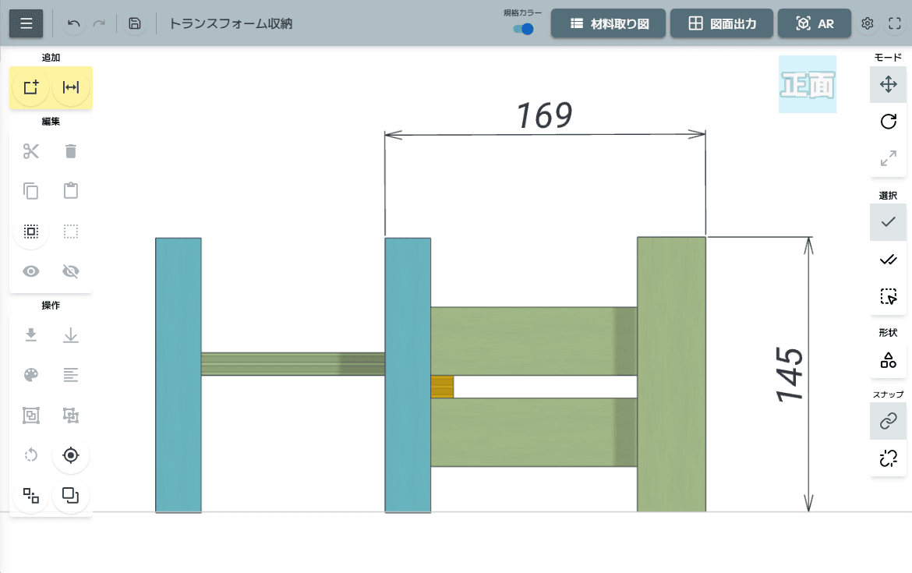Click the center focus icon under 操作
The width and height of the screenshot is (912, 573).
(70, 455)
